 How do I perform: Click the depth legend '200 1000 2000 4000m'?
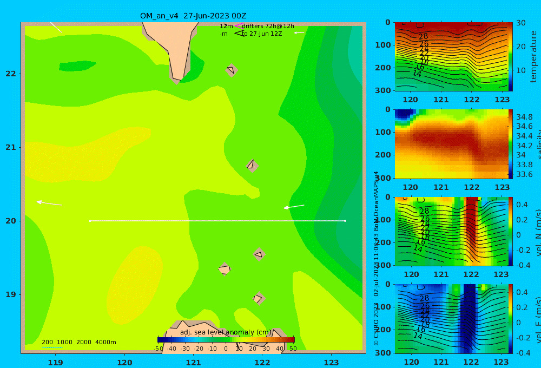[x=78, y=342]
